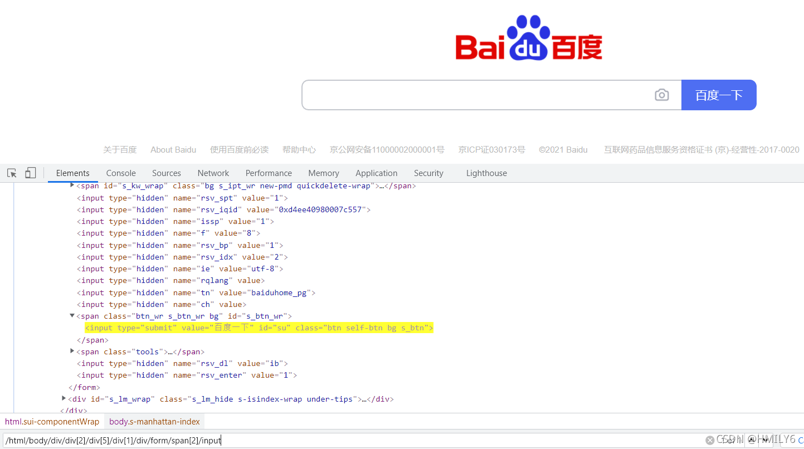This screenshot has width=804, height=449.
Task: Expand the s_kw_wrap span node
Action: coord(72,185)
